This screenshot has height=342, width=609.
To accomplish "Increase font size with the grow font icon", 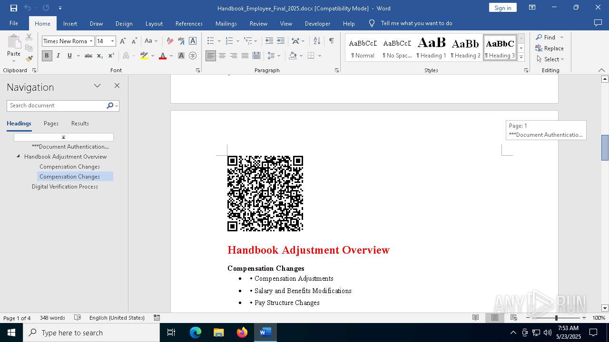I will [123, 41].
